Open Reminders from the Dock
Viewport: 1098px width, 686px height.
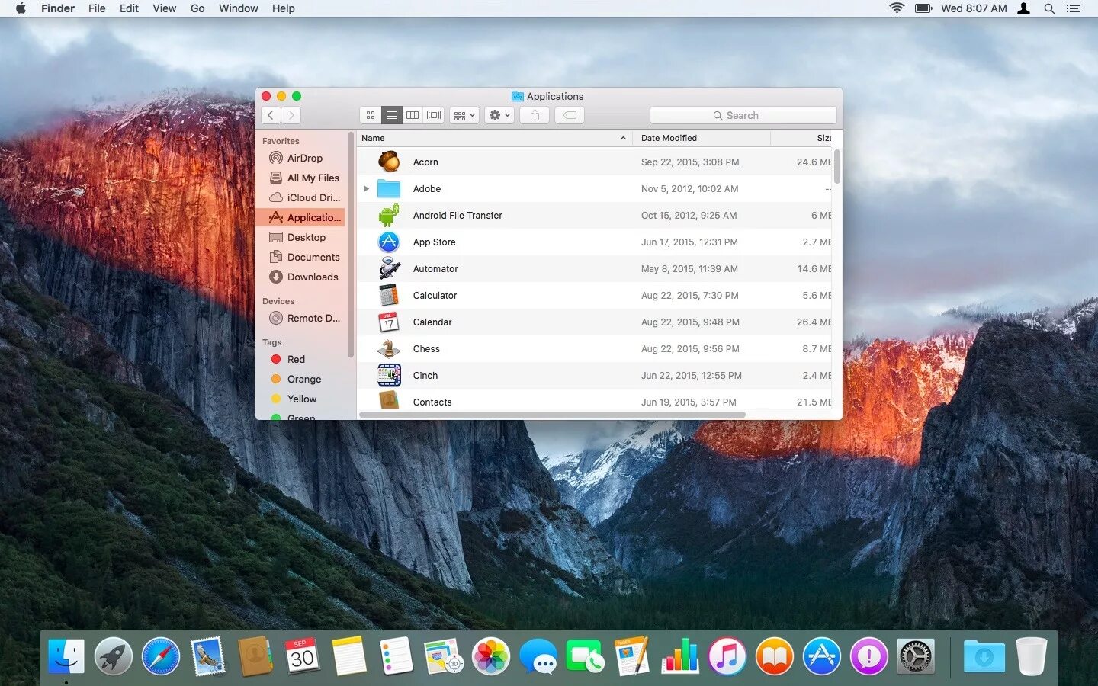click(x=396, y=656)
